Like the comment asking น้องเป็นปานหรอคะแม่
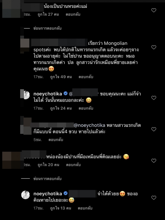The image size is (165, 220). point(154,10)
